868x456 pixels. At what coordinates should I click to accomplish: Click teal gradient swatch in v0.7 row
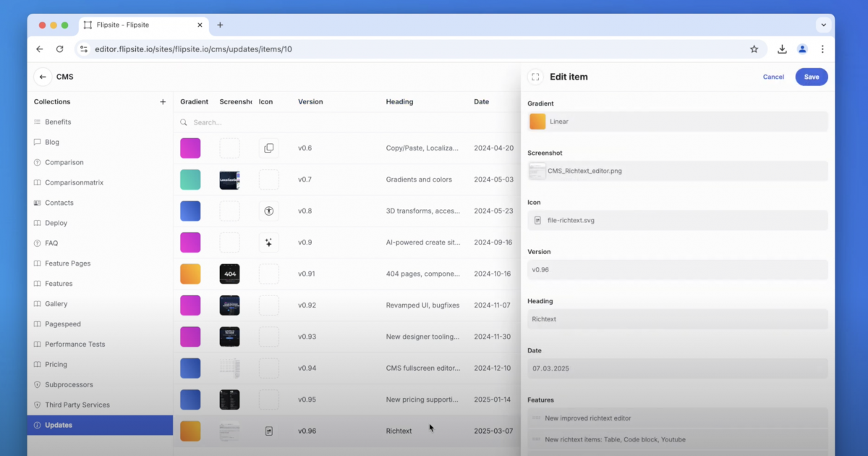point(190,180)
